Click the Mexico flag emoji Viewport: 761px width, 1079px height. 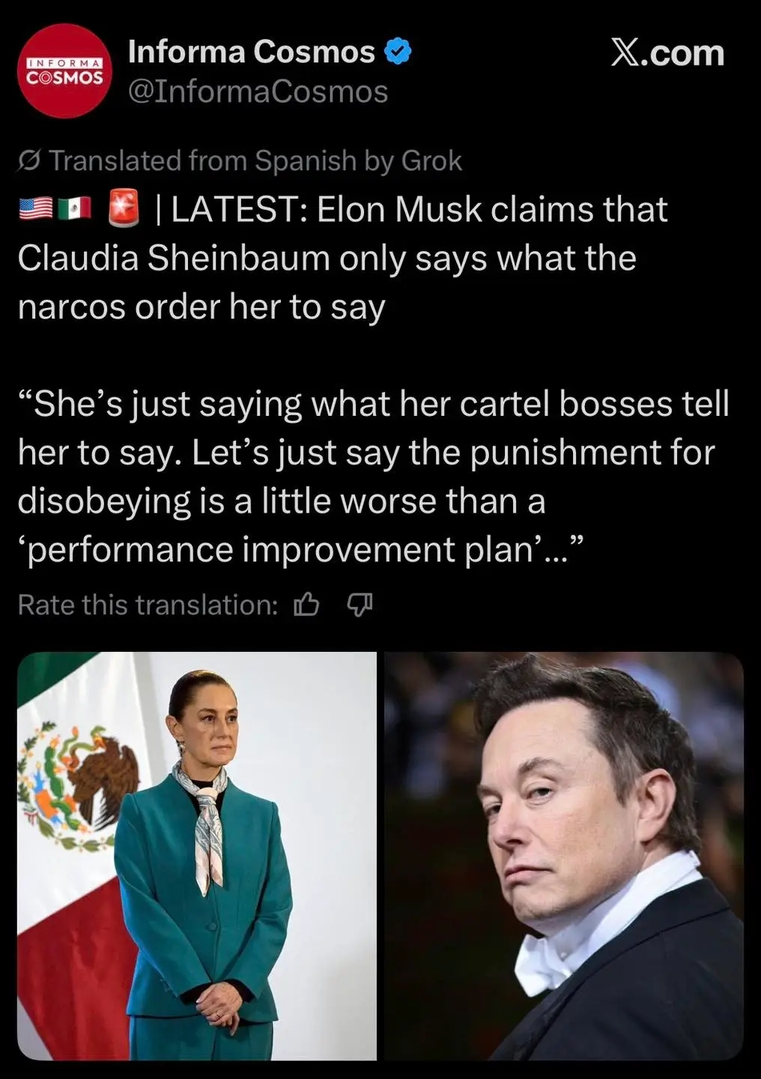[x=74, y=209]
